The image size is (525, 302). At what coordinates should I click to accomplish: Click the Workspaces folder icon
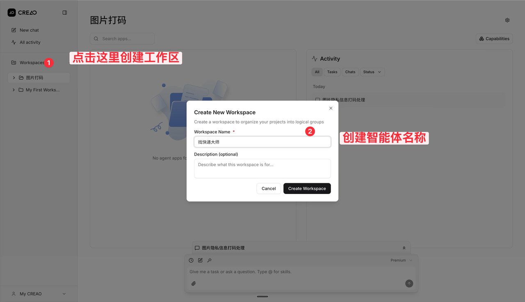pos(14,63)
